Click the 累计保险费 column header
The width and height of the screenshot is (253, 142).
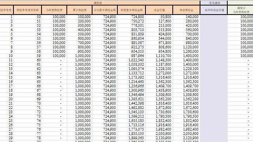tap(80, 10)
